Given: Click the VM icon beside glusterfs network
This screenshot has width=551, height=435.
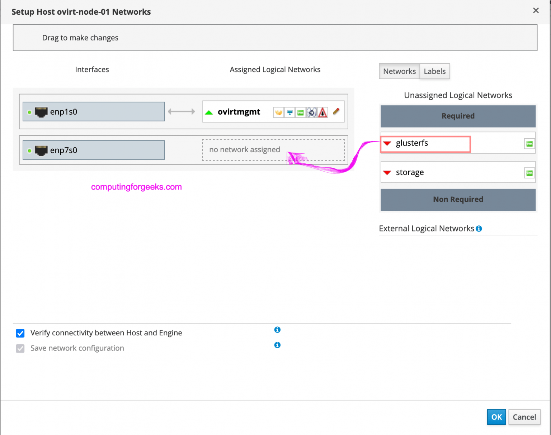Looking at the screenshot, I should [529, 143].
